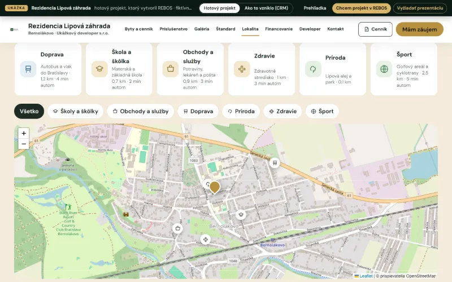Click the Doprava info card
The image size is (452, 282).
[x=48, y=69]
